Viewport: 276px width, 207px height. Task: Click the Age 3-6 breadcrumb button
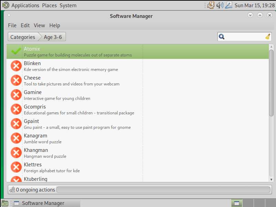pos(53,37)
